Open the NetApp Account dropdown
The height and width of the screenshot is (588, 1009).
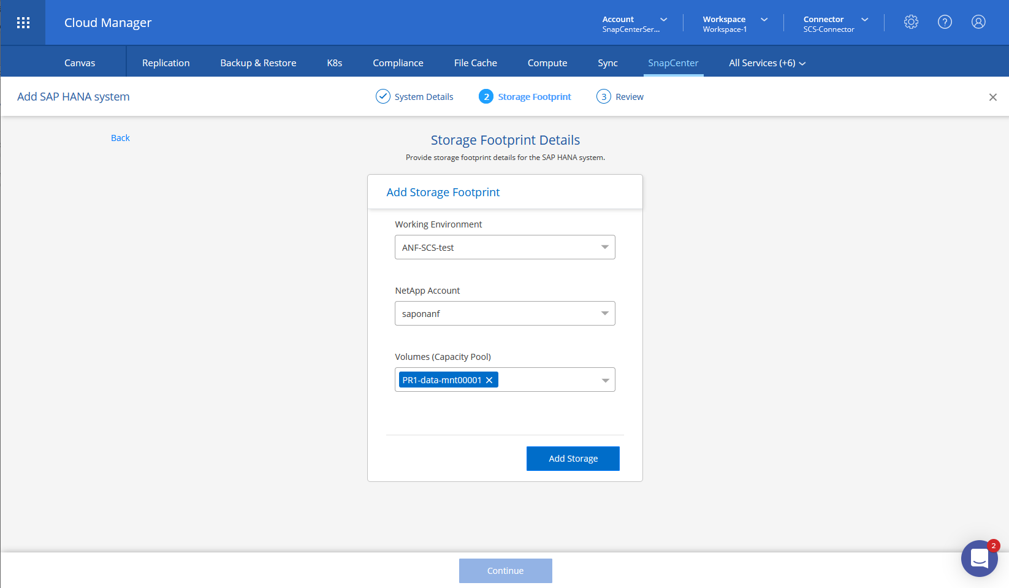pyautogui.click(x=505, y=313)
